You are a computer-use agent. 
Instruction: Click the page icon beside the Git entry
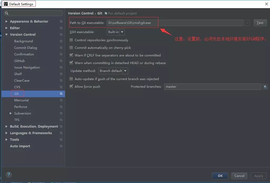tap(61, 93)
